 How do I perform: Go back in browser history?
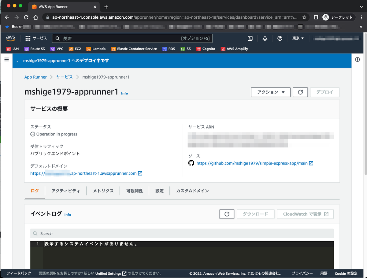coord(7,17)
